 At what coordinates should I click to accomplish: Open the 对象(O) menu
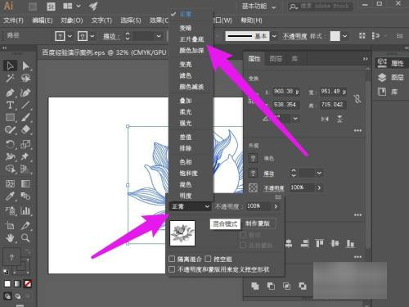72,20
